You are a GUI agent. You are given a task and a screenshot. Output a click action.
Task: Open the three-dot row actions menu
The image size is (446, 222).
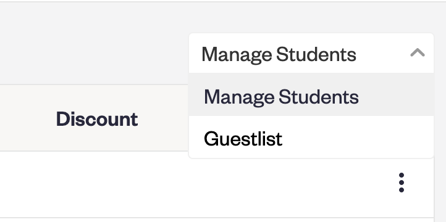point(402,183)
